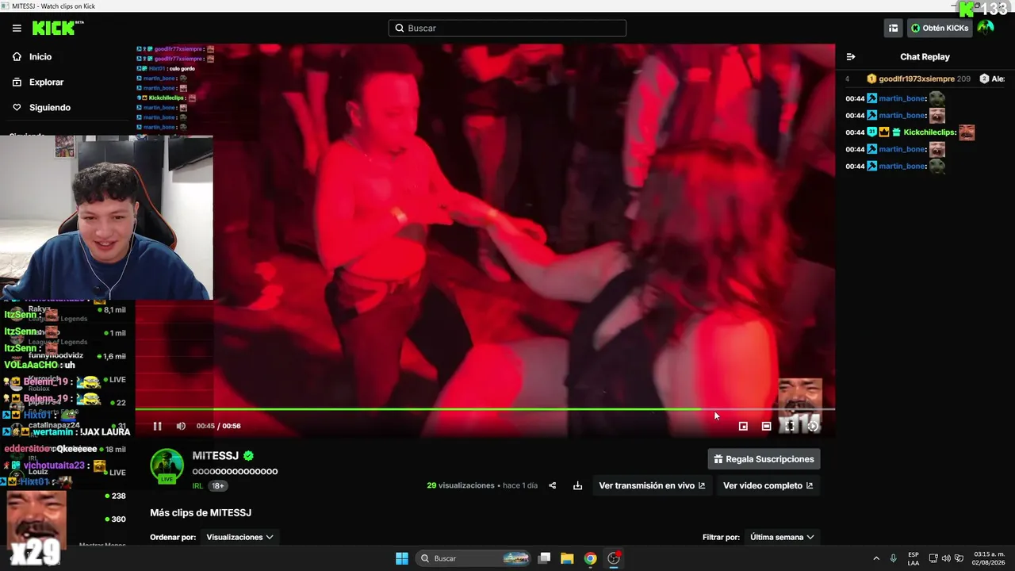Open the volume tray icon
This screenshot has width=1015, height=571.
pyautogui.click(x=947, y=558)
